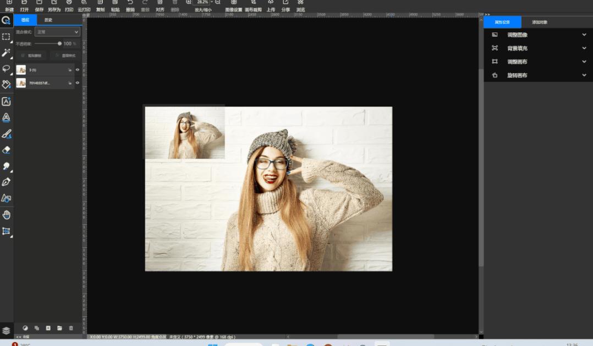Click the 保存 (Save) toolbar icon
This screenshot has height=346, width=593.
[39, 6]
